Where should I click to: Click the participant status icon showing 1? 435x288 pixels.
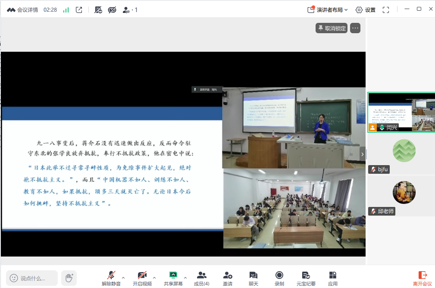click(130, 10)
